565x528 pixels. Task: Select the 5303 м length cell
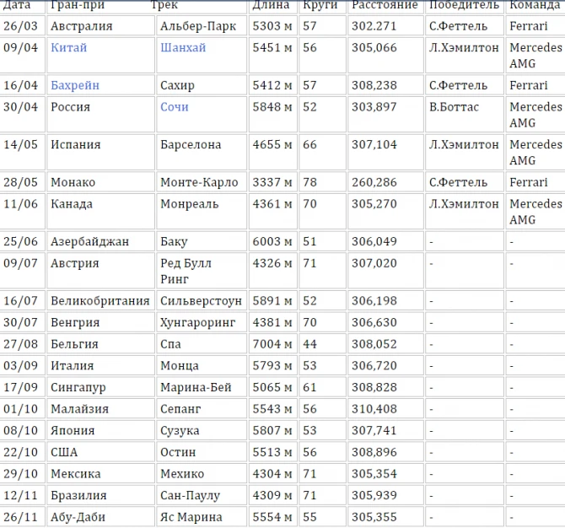click(272, 26)
